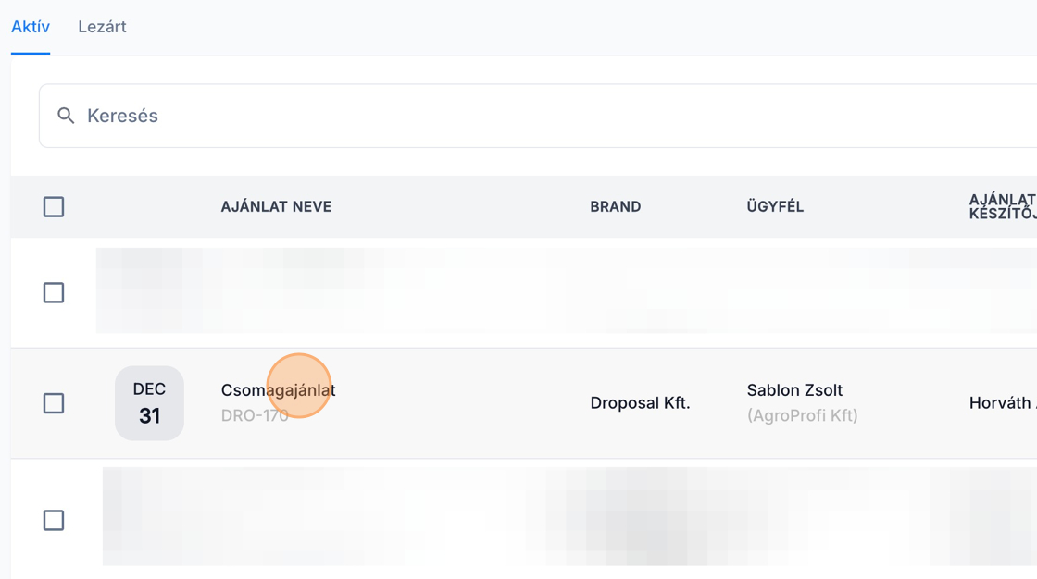The image size is (1037, 579).
Task: Click the DEC 31 date badge
Action: 149,403
